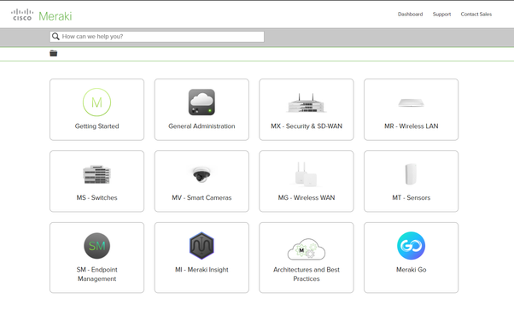514x310 pixels.
Task: Open the Getting Started M circle icon
Action: tap(96, 102)
